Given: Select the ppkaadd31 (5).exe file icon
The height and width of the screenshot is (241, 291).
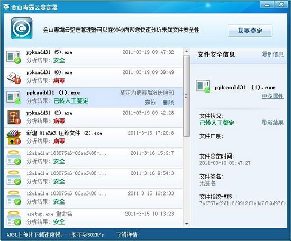Looking at the screenshot, I should click(13, 58).
